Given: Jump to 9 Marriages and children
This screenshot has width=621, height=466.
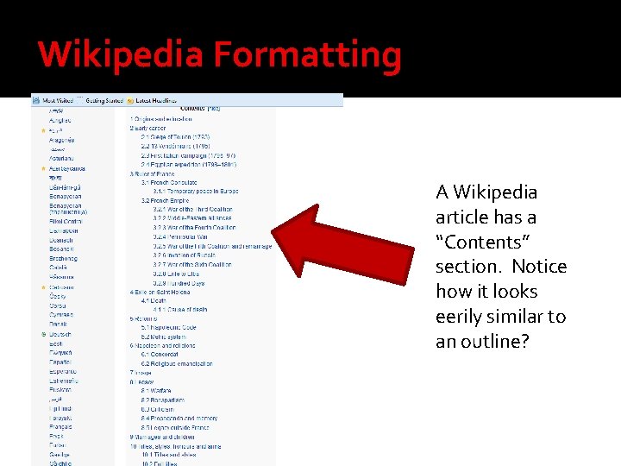Looking at the screenshot, I should tap(162, 437).
